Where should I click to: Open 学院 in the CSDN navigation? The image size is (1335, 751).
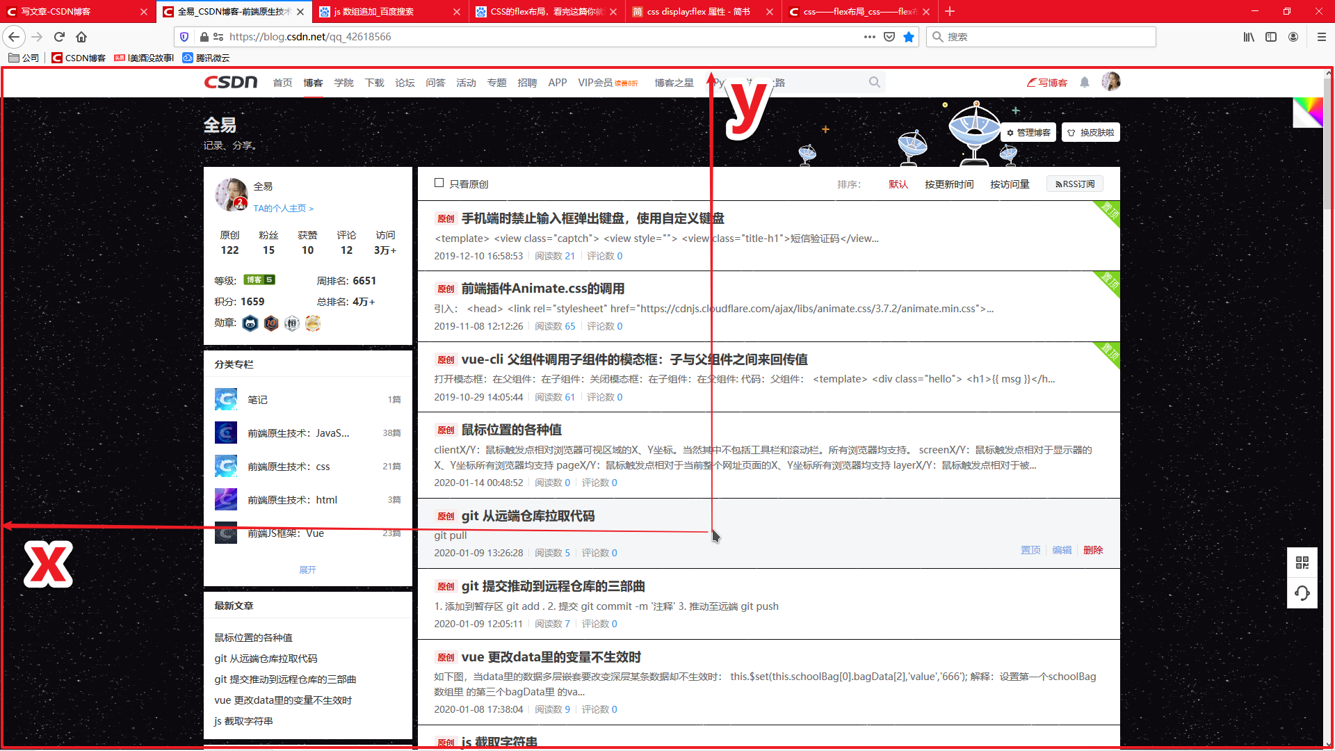coord(343,83)
